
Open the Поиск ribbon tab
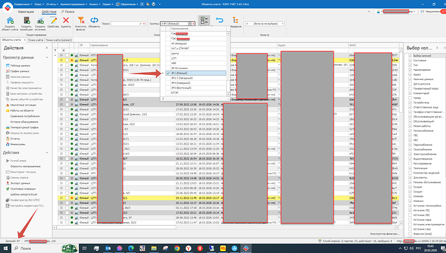coord(68,12)
